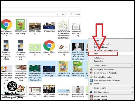Select hands-child-who-smeare image thumbnail

click(7, 68)
